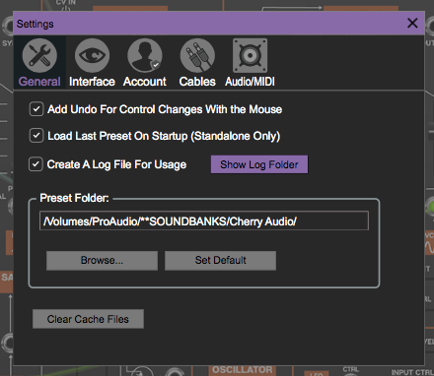This screenshot has width=434, height=376.
Task: Switch to the Interface tab label
Action: [x=92, y=82]
